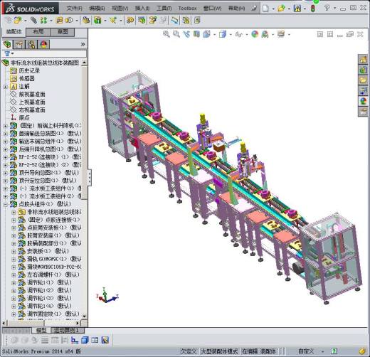Switch to the 运动算例1 bottom tab
This screenshot has height=357, width=370.
click(68, 330)
